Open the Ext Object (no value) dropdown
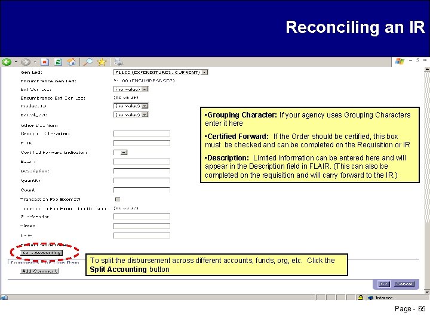This screenshot has height=322, width=430. (131, 114)
